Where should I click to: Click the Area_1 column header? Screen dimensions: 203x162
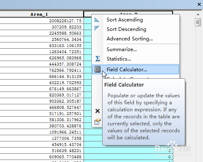click(x=41, y=14)
